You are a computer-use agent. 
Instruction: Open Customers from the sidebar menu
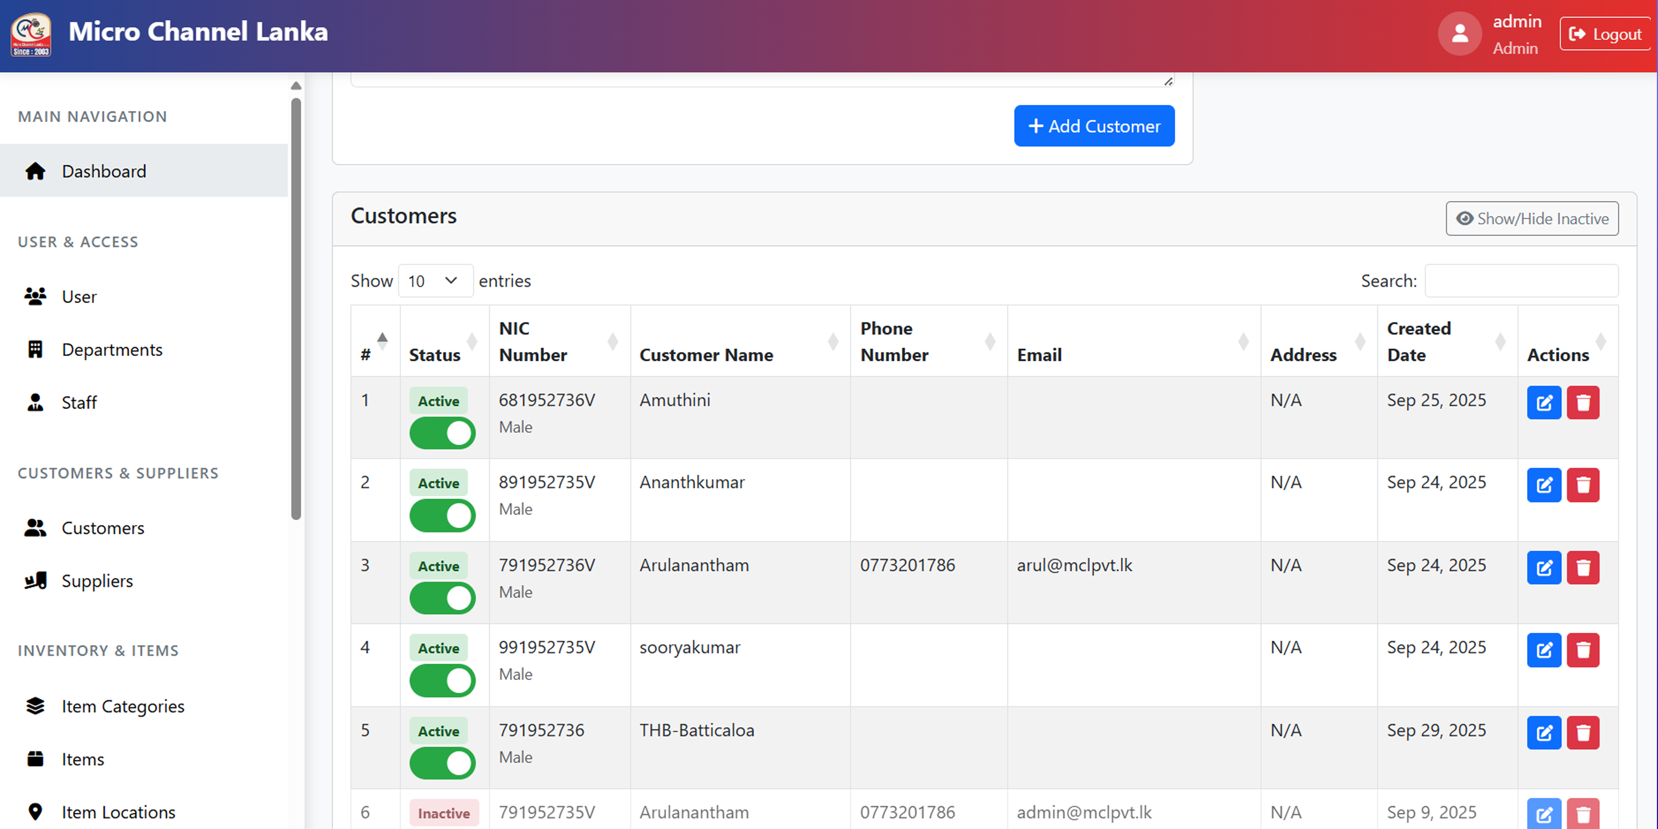click(x=103, y=527)
